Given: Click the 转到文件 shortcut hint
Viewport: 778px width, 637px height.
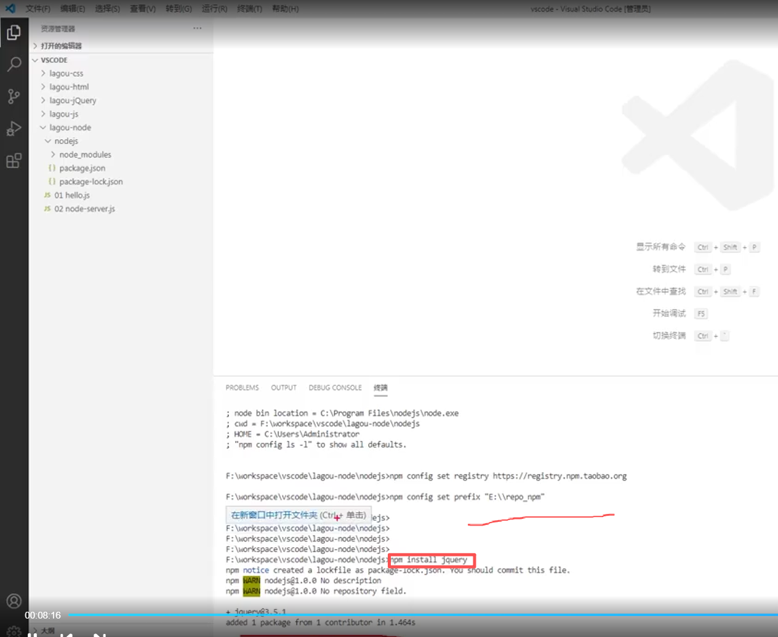Looking at the screenshot, I should coord(669,269).
